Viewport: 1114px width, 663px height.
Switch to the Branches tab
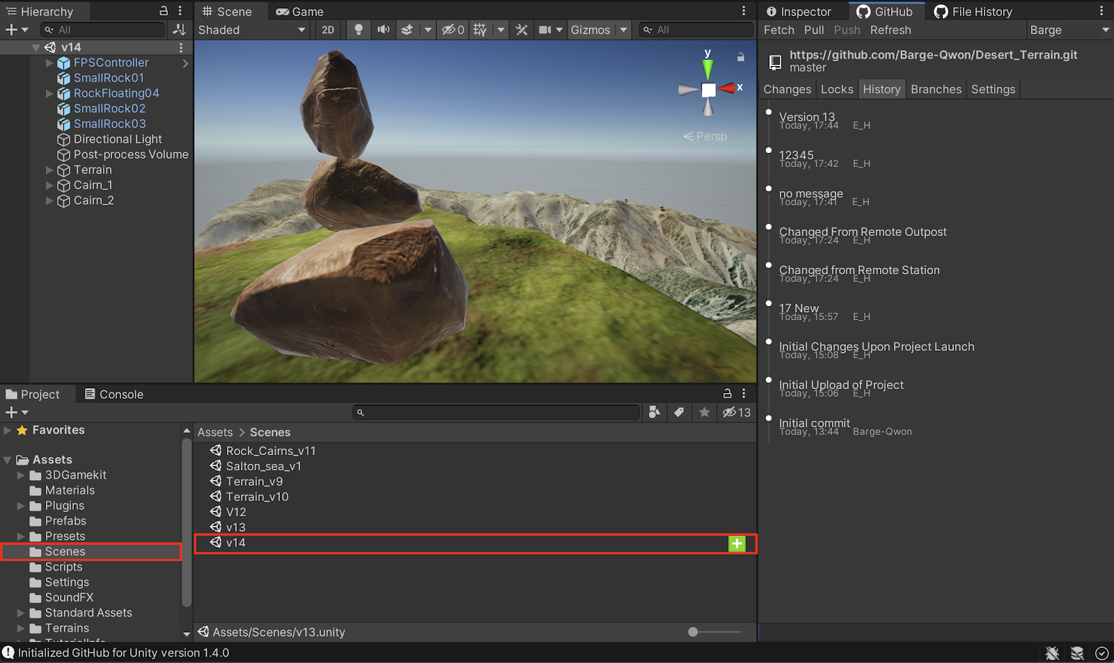point(936,89)
